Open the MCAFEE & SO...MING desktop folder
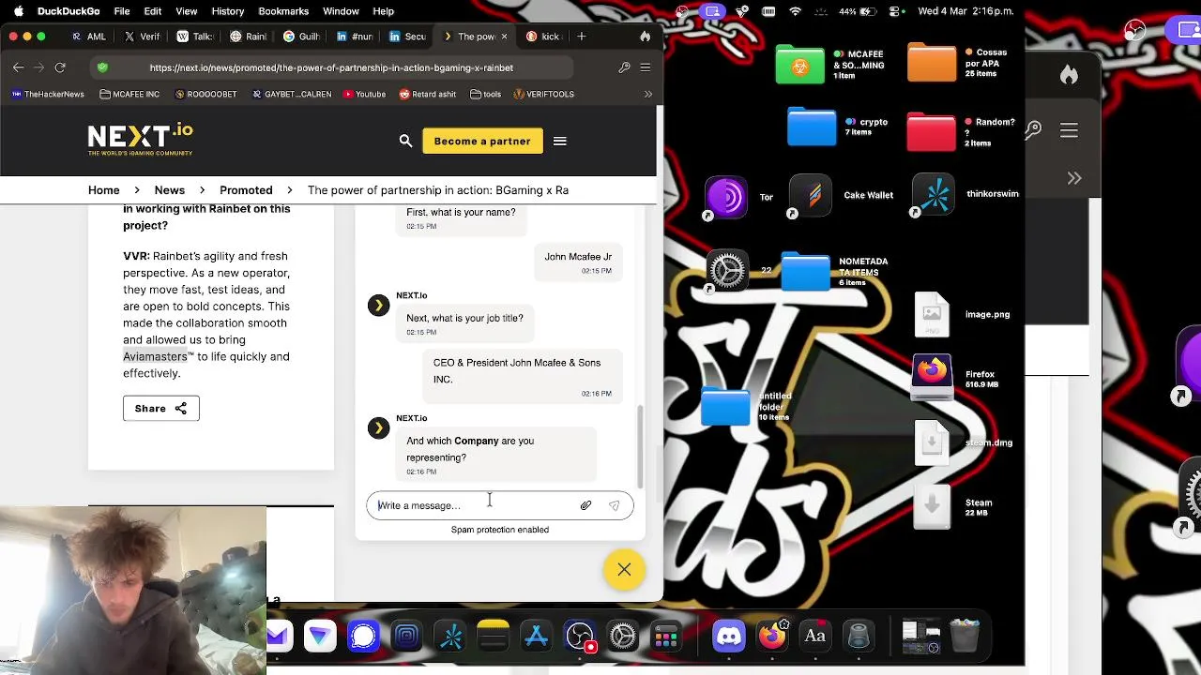Image resolution: width=1201 pixels, height=675 pixels. [x=799, y=64]
